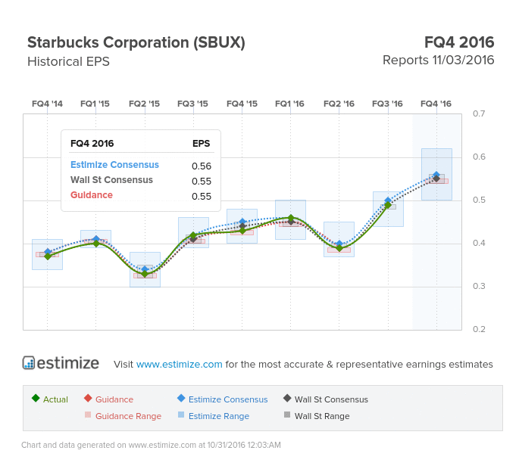Select the FQ1 '15 axis label

[95, 104]
